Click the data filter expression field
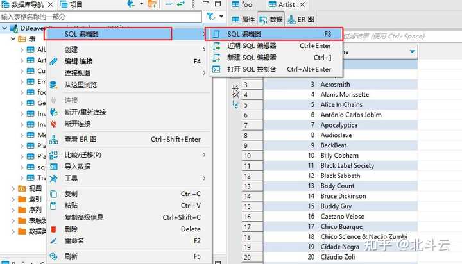The width and height of the screenshot is (462, 264). pyautogui.click(x=402, y=36)
